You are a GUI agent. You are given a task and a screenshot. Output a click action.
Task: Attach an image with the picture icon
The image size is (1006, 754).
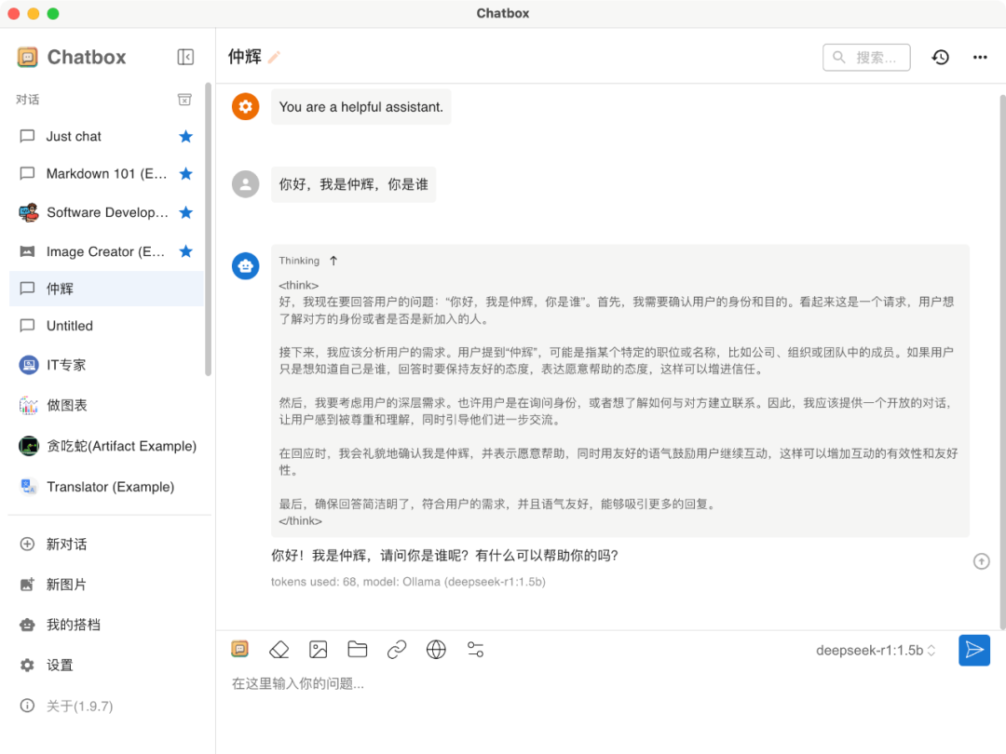click(x=319, y=650)
